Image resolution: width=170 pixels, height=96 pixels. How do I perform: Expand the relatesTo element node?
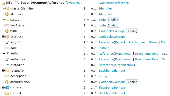point(3,71)
